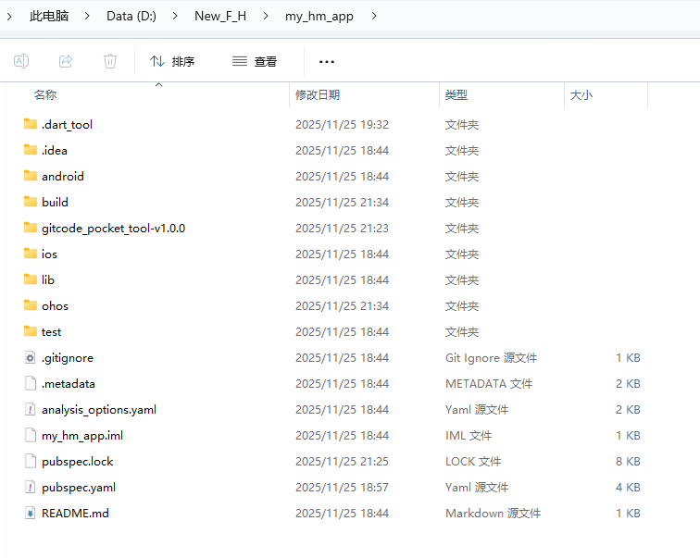Select the build folder icon
Viewport: 700px width, 558px height.
tap(31, 201)
